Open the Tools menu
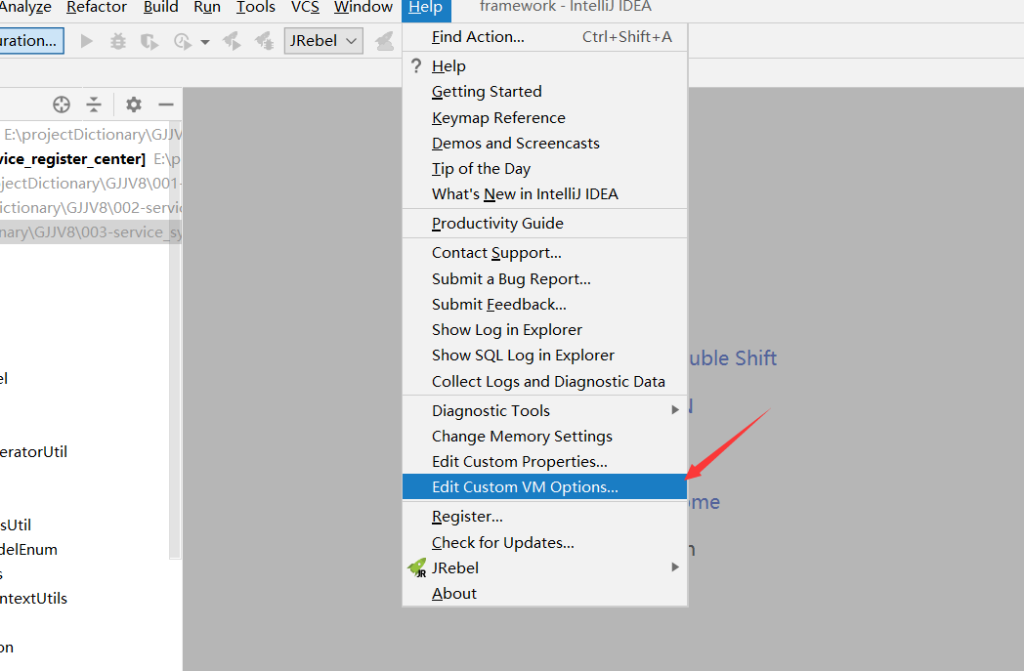The width and height of the screenshot is (1024, 671). 255,7
